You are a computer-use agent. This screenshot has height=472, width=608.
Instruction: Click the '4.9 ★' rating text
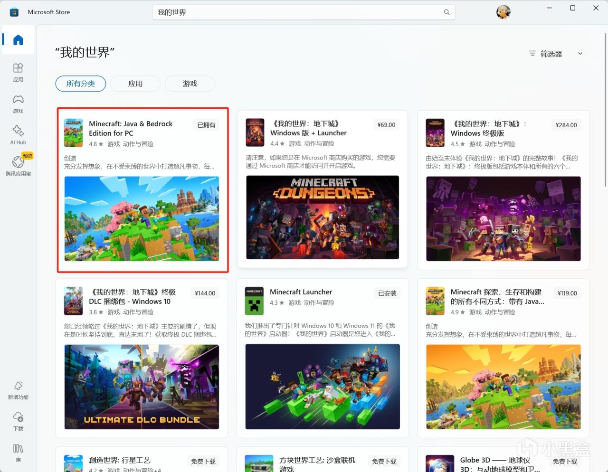(x=458, y=312)
